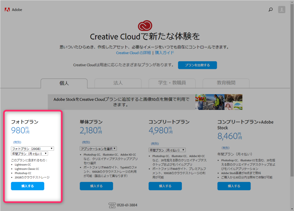
Task: Click 購入する in the フォトプラン card
Action: tap(28, 186)
